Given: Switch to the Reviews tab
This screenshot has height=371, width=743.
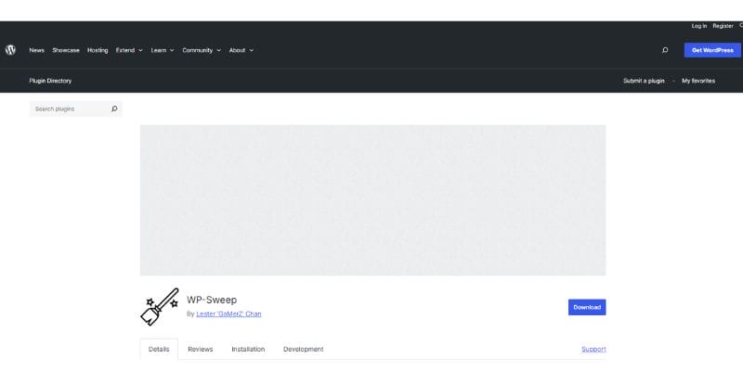Looking at the screenshot, I should point(200,350).
